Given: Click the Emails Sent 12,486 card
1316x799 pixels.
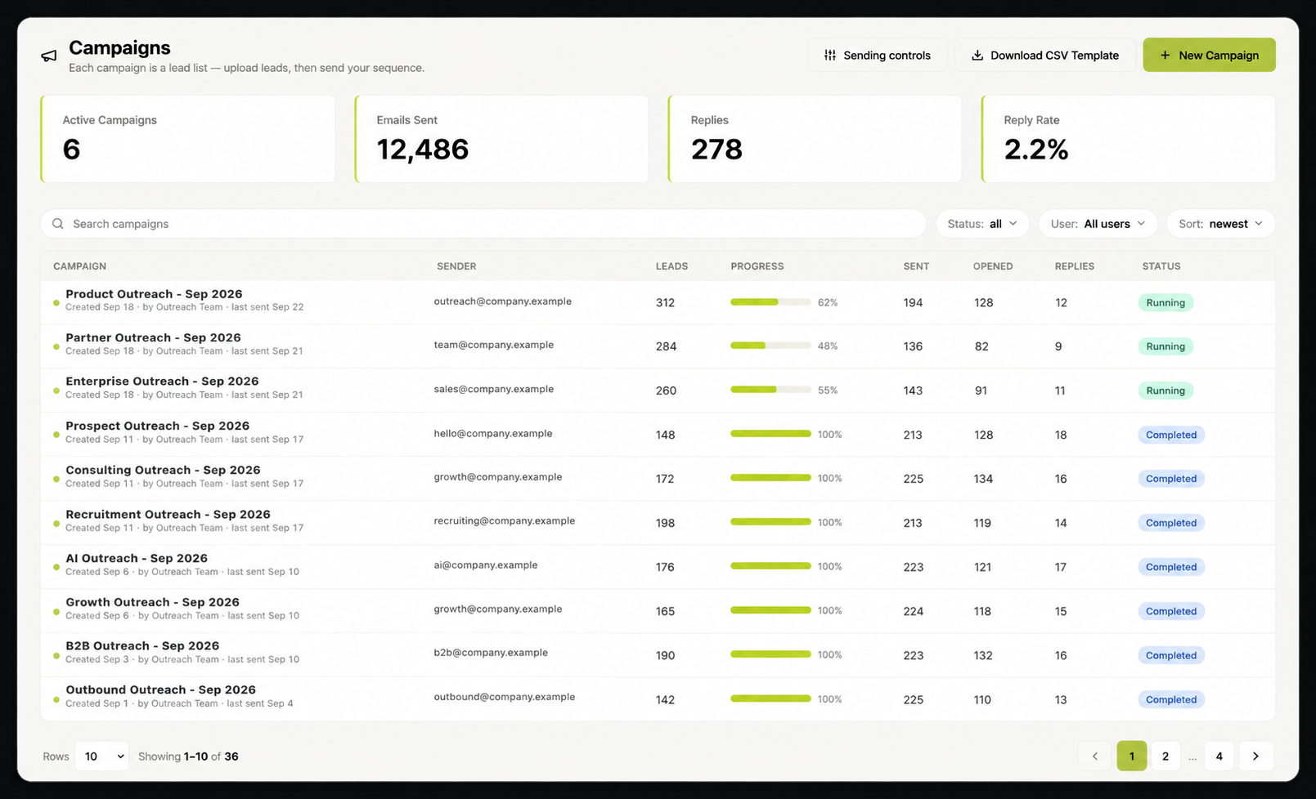Looking at the screenshot, I should pos(501,139).
